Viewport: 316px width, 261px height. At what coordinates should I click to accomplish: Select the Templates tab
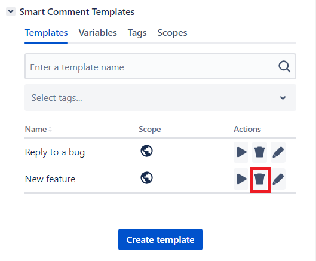(46, 33)
